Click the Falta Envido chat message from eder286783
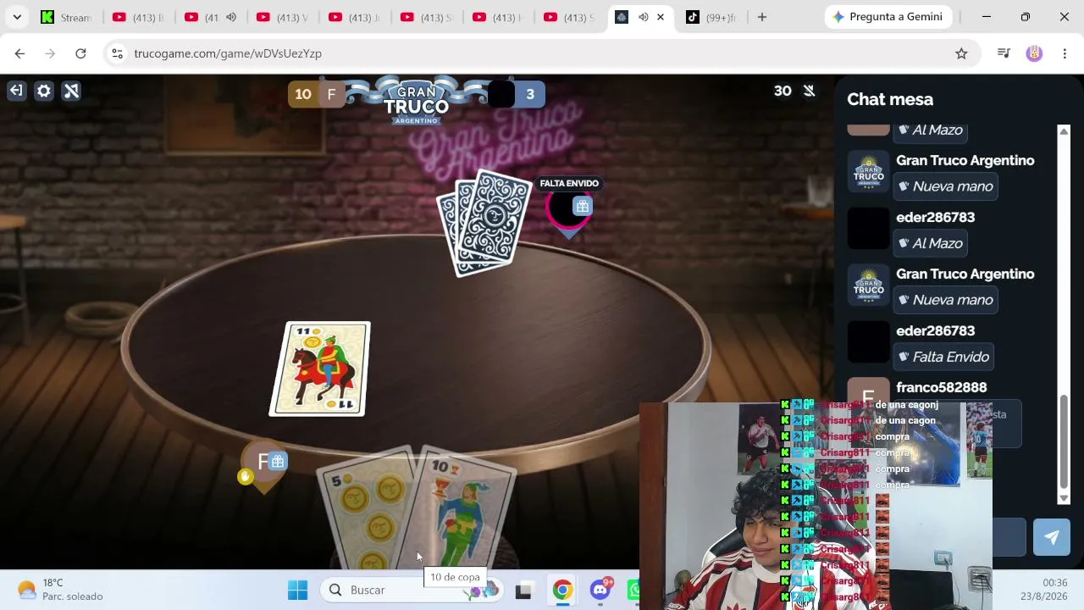 (x=943, y=357)
